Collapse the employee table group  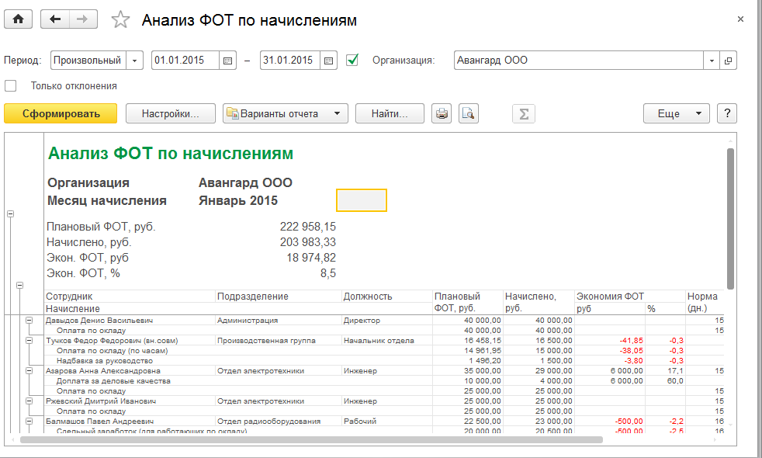click(x=20, y=286)
